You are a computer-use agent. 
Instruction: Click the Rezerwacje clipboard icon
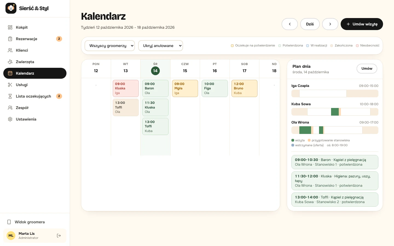click(10, 39)
